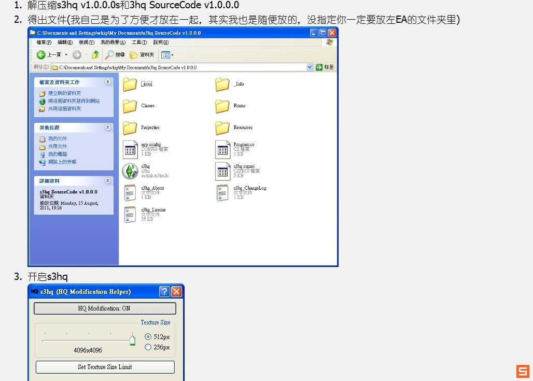Toggle the HQ Modification: ON button
533x381 pixels.
105,308
